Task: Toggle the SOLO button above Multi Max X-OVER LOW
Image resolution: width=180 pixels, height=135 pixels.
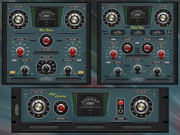Action: (x=113, y=39)
